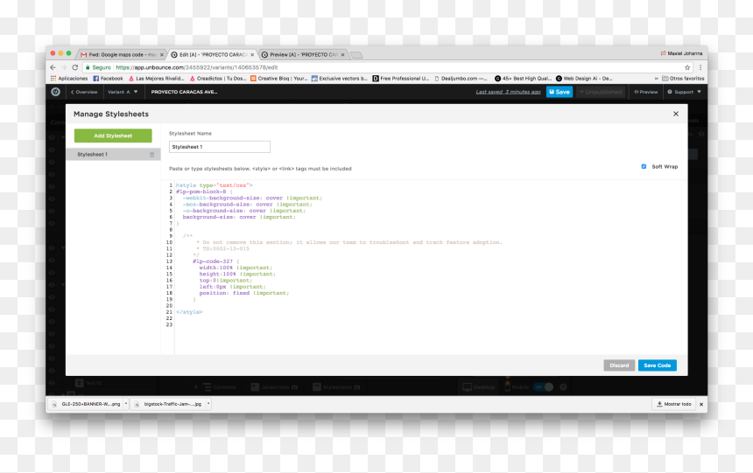Open the Contents panel tab

[x=220, y=387]
